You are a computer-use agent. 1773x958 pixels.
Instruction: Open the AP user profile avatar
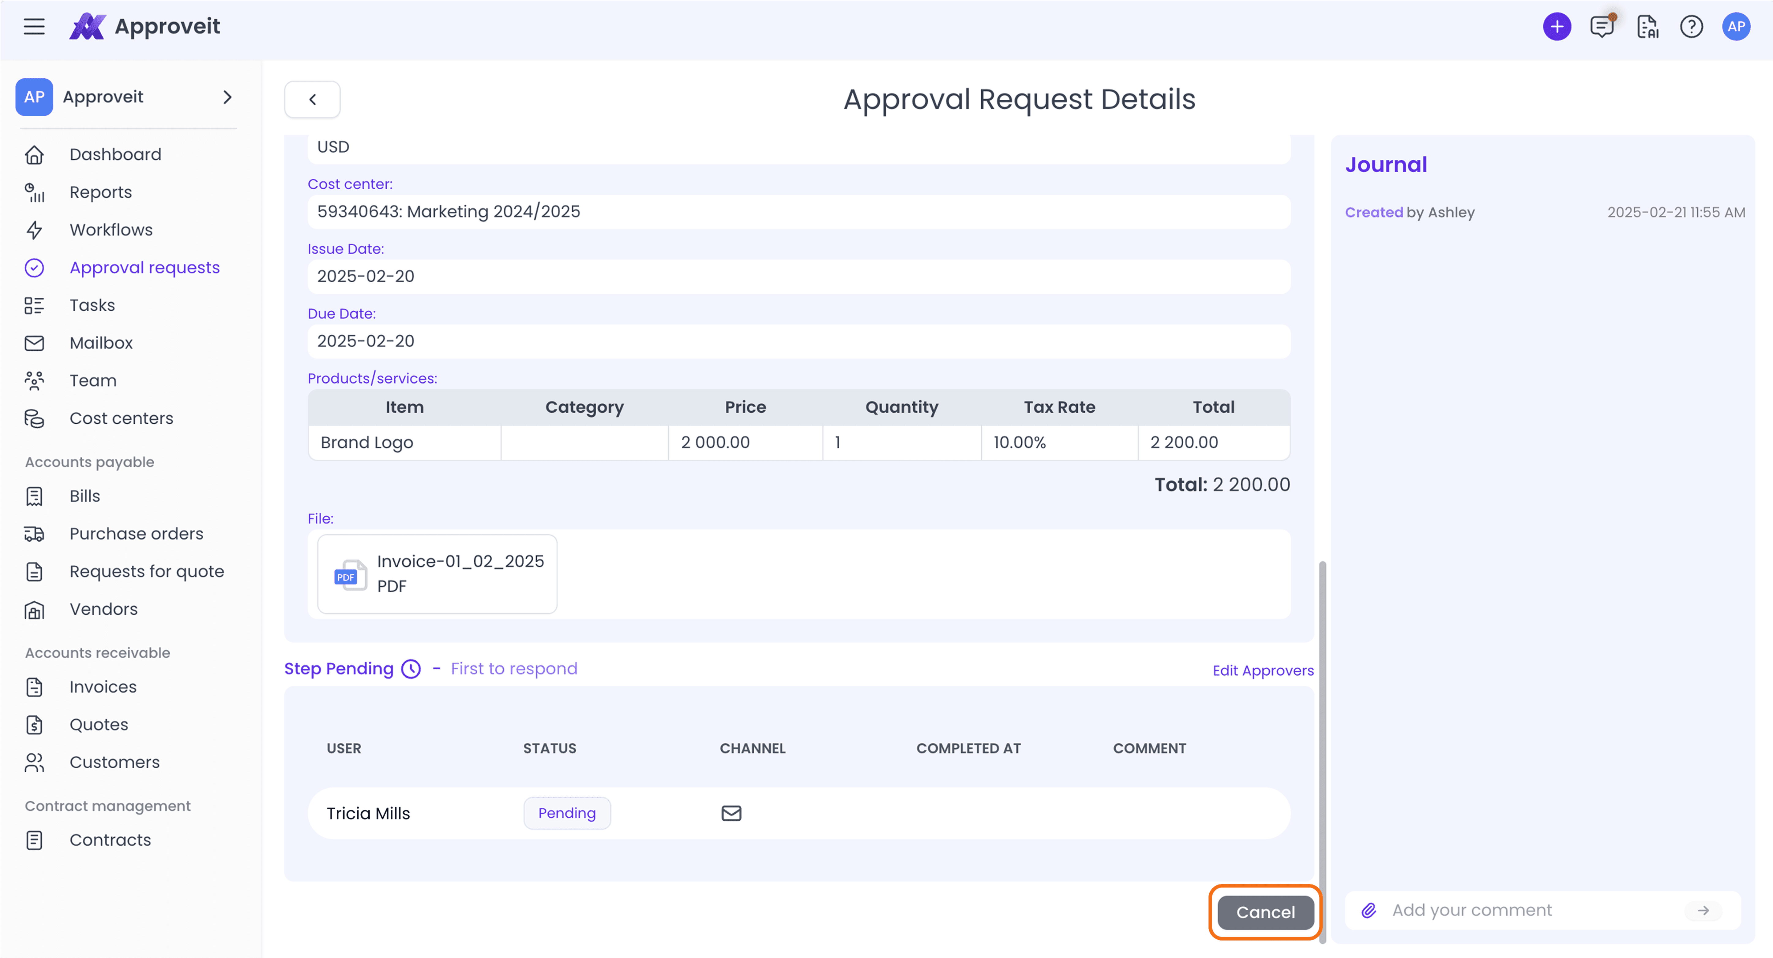(1736, 27)
